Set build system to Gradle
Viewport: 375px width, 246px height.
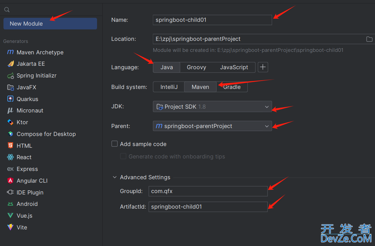pos(232,87)
